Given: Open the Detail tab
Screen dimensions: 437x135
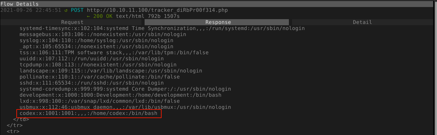Looking at the screenshot, I should pos(362,22).
